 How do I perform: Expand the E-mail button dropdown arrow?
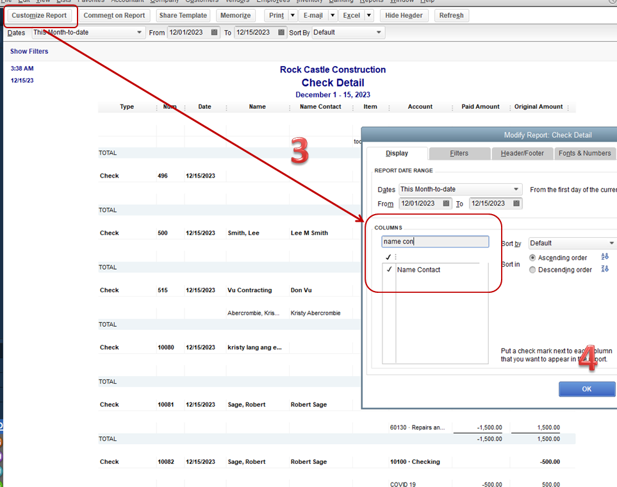pos(332,15)
